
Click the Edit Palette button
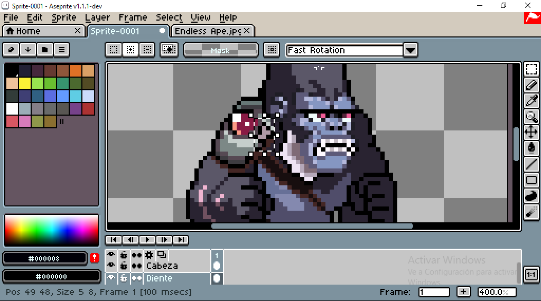coord(11,50)
